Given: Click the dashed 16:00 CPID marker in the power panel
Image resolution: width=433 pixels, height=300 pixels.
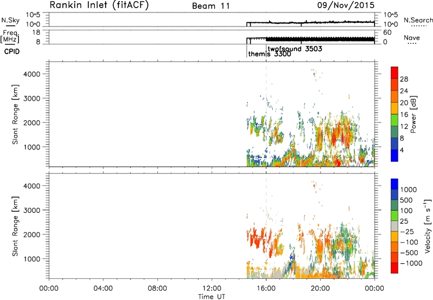Looking at the screenshot, I should [266, 114].
